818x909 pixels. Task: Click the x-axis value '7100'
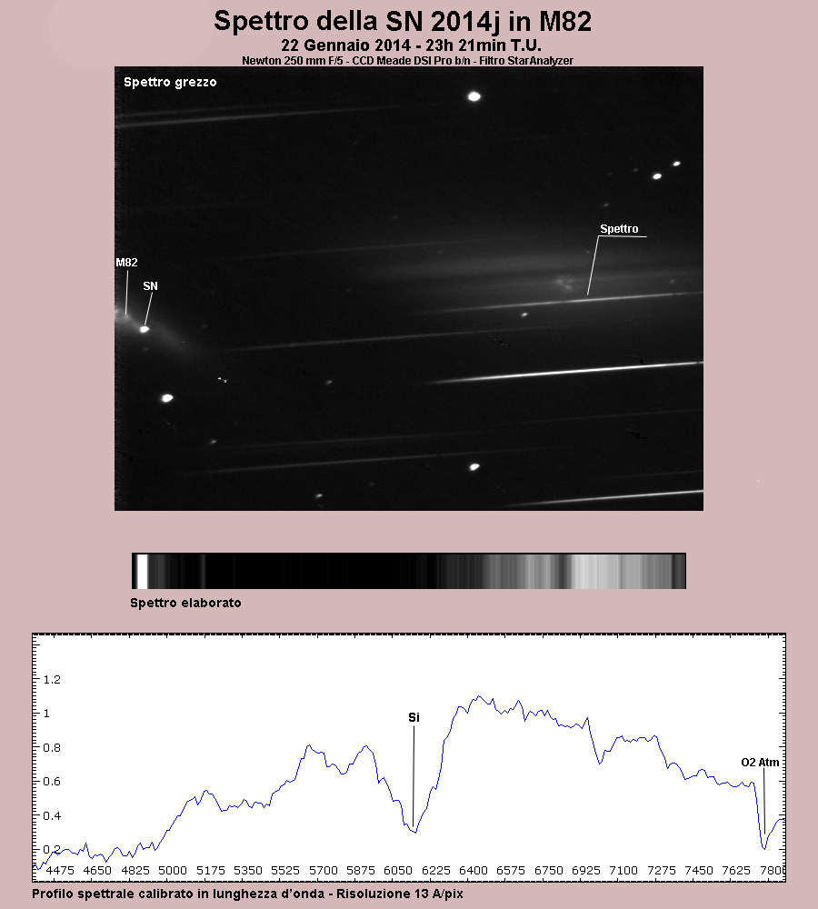tap(623, 870)
